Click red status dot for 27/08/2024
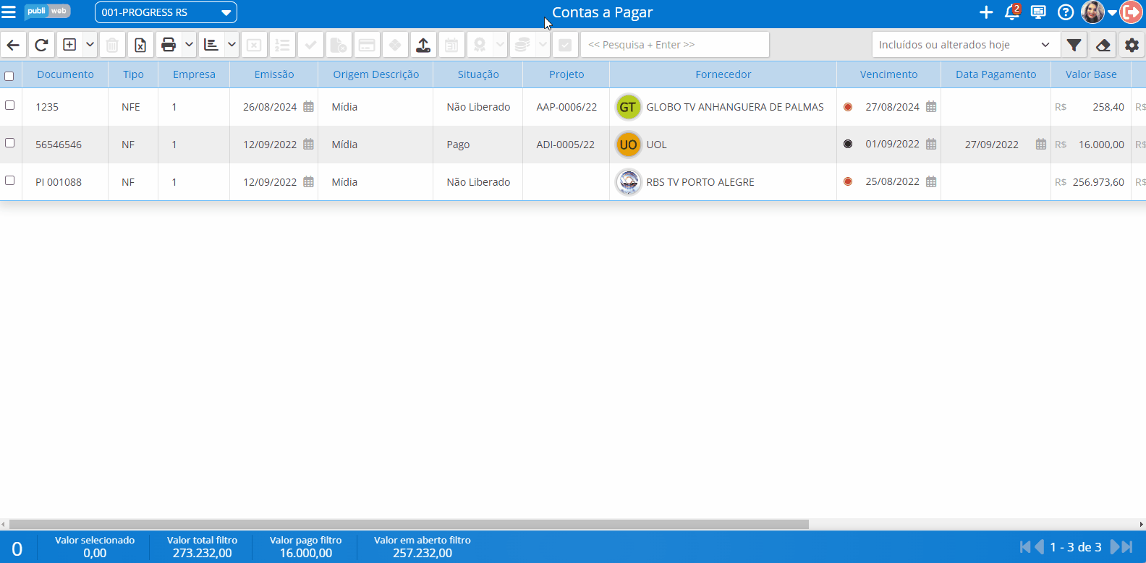The height and width of the screenshot is (563, 1146). click(848, 106)
